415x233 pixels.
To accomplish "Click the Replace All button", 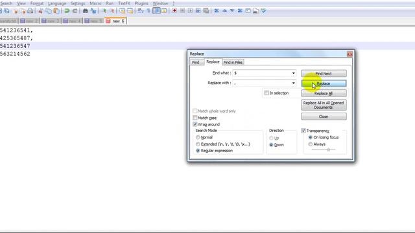I will (324, 93).
